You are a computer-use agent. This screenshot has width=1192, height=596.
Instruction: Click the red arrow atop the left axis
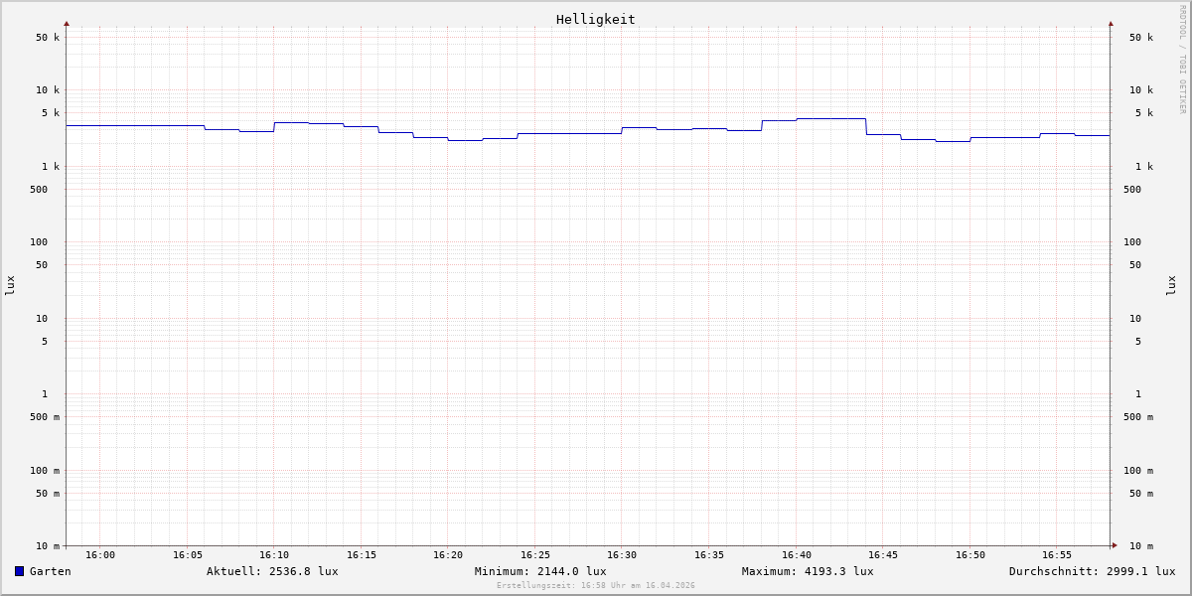pos(67,23)
